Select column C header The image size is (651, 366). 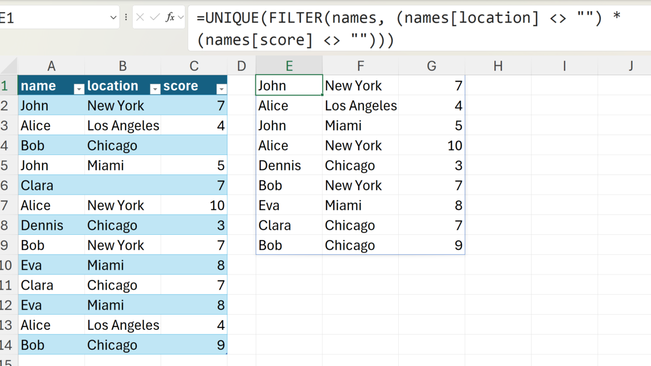194,66
